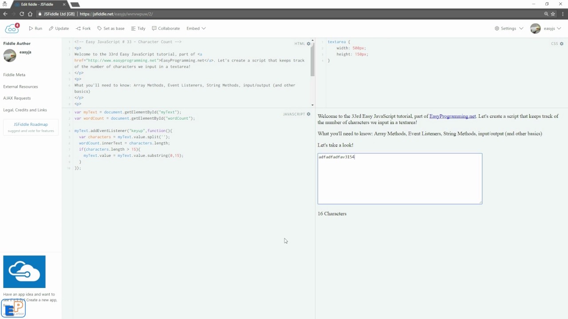Open HTML panel settings gear
This screenshot has height=319, width=568.
pyautogui.click(x=309, y=44)
